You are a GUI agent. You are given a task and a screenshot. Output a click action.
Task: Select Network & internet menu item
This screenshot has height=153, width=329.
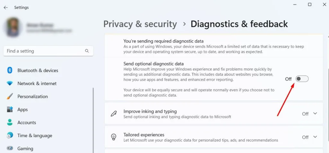[37, 83]
